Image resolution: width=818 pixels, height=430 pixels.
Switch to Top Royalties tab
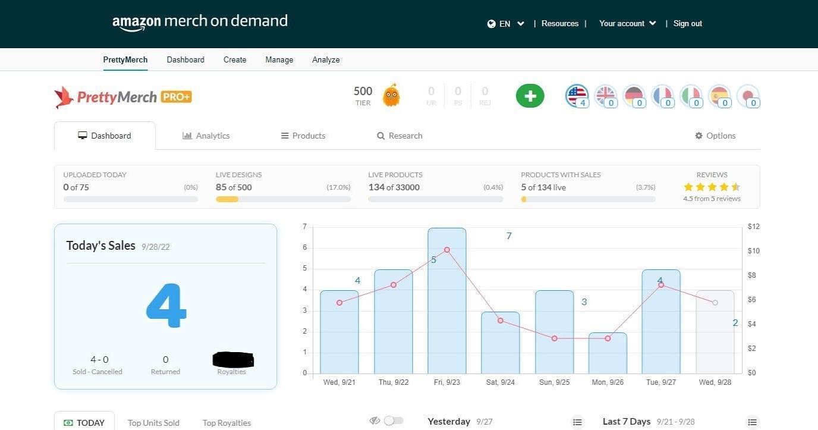point(226,423)
